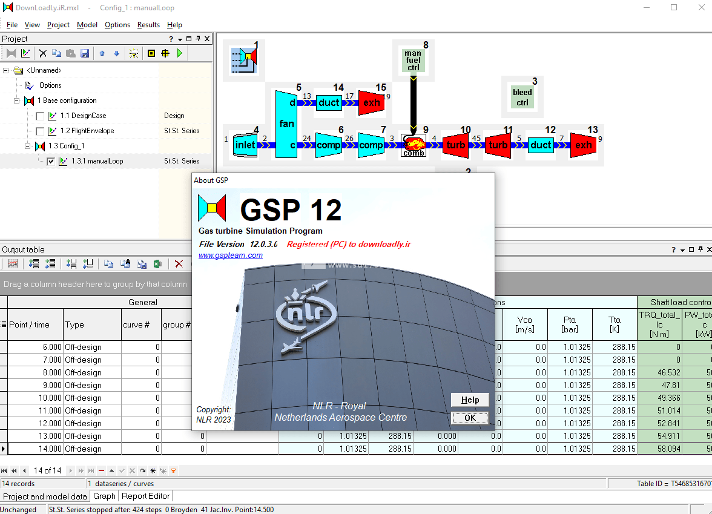The height and width of the screenshot is (514, 712).
Task: Select the fan component numbered 5 in model
Action: click(286, 124)
